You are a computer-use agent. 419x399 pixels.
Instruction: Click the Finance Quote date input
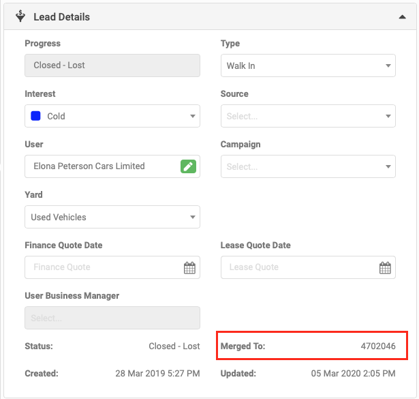[112, 267]
